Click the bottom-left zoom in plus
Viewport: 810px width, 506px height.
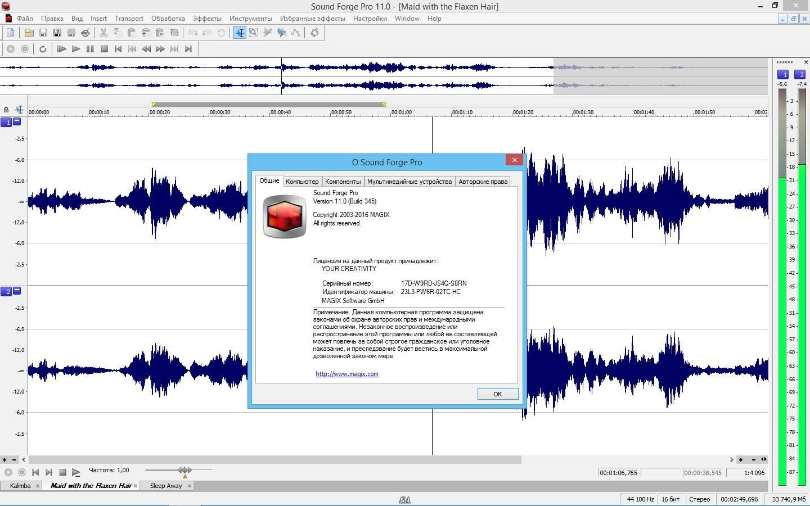click(x=4, y=459)
